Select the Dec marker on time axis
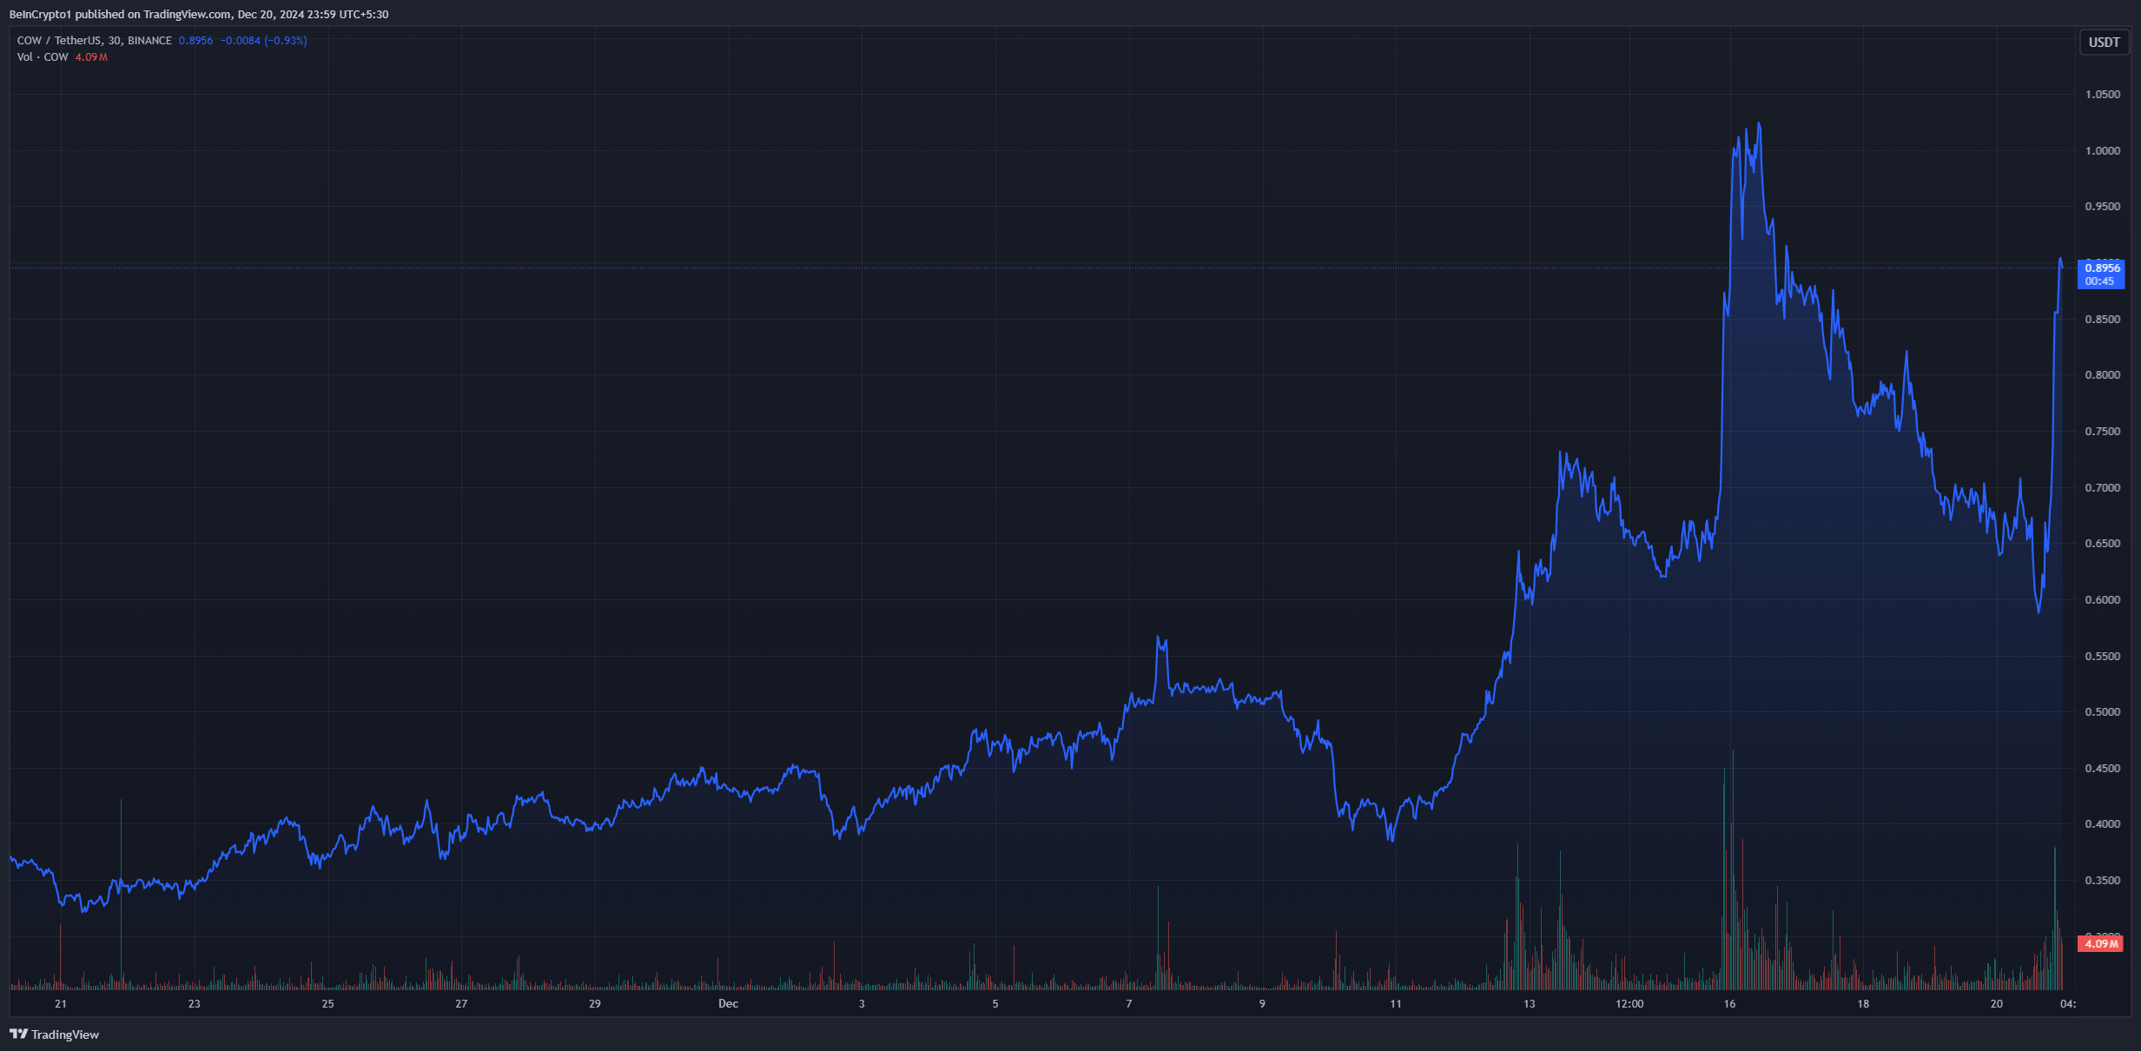2141x1051 pixels. click(728, 1003)
